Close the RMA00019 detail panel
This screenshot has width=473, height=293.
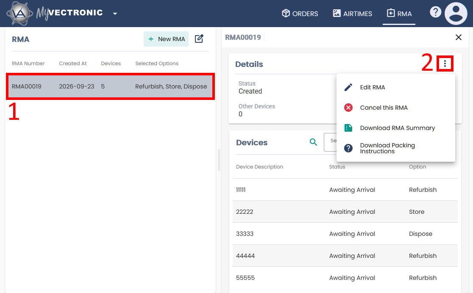click(459, 37)
